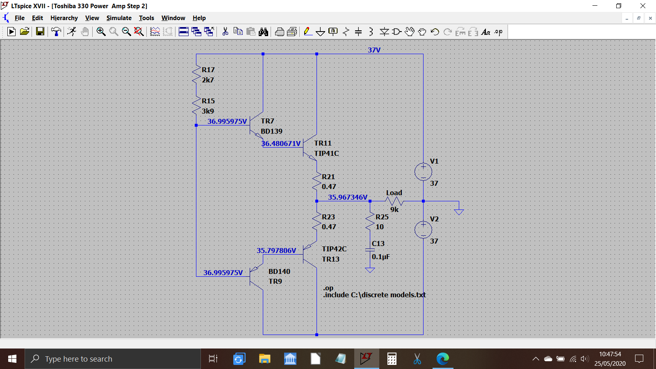Screen dimensions: 656x369
Task: Click the Undo arrow icon
Action: 435,32
